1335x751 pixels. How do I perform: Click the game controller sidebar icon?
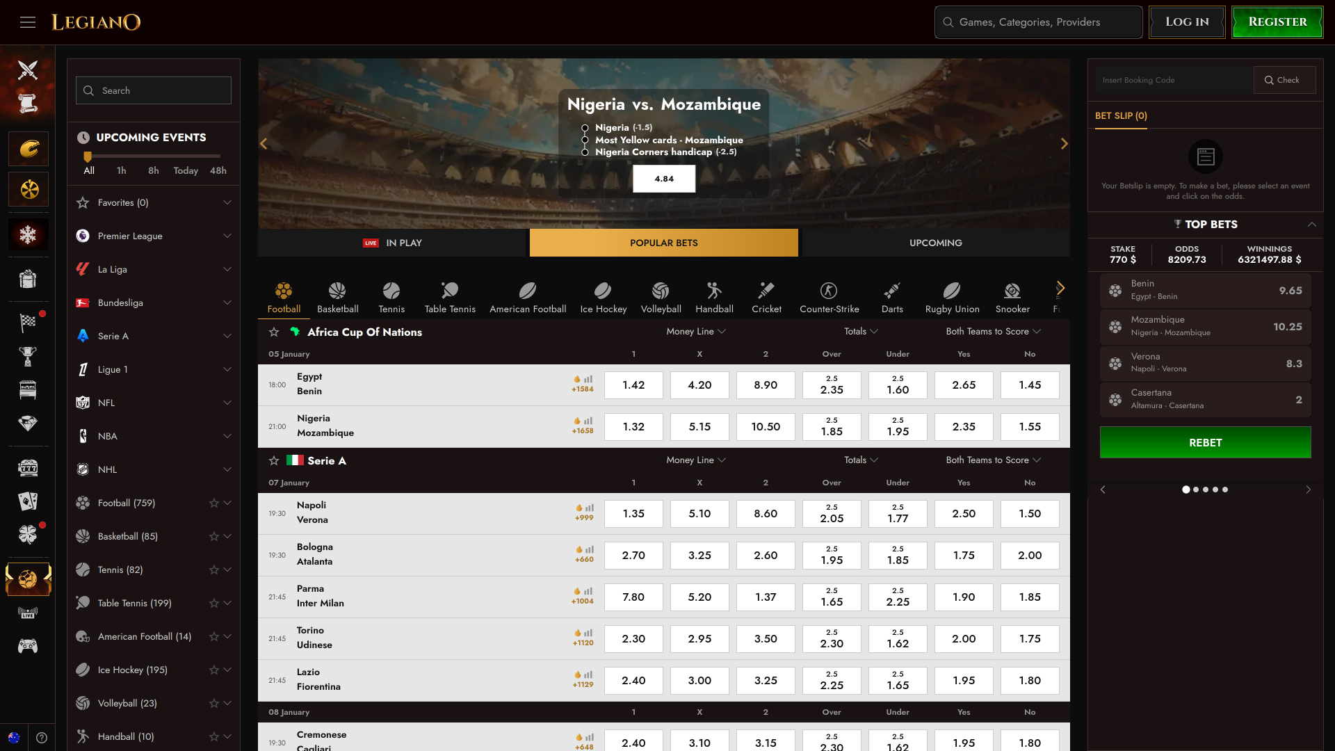click(28, 646)
